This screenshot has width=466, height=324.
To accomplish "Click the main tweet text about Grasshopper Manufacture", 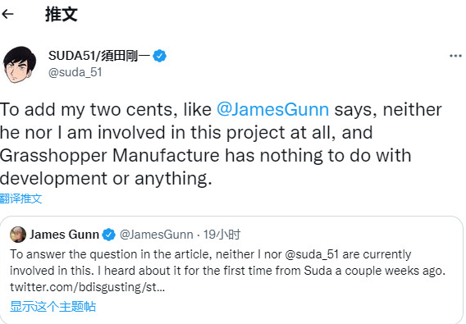I will (221, 144).
